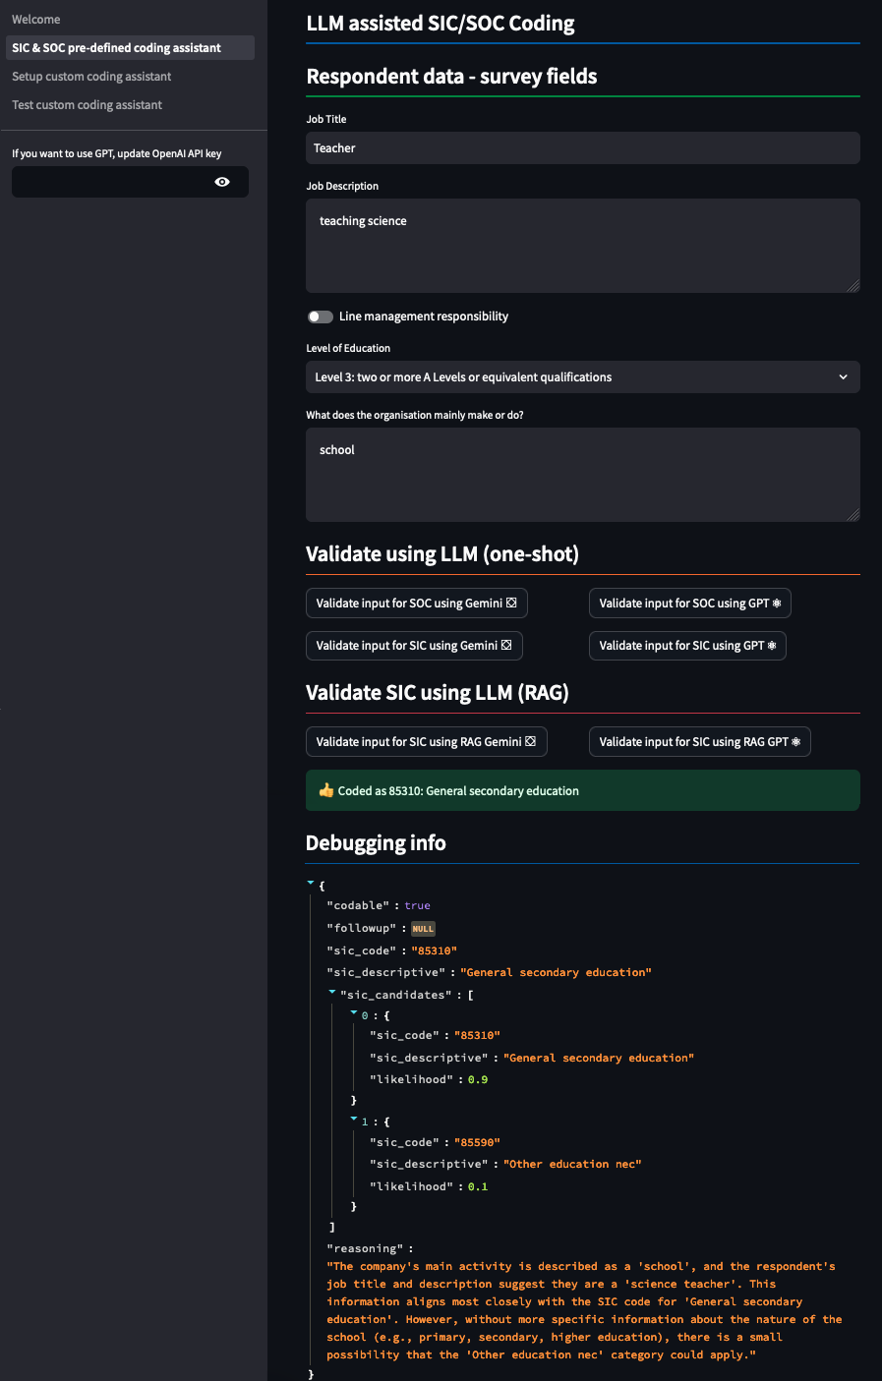Collapse sic_candidates item 1
The width and height of the screenshot is (882, 1381).
pyautogui.click(x=354, y=1119)
